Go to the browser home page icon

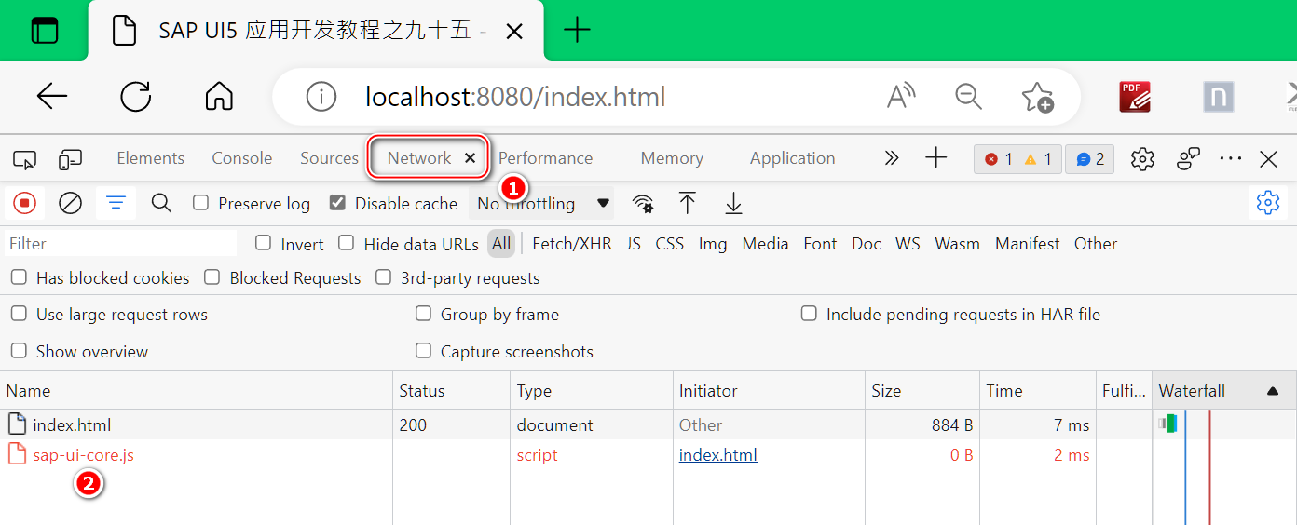pos(219,96)
